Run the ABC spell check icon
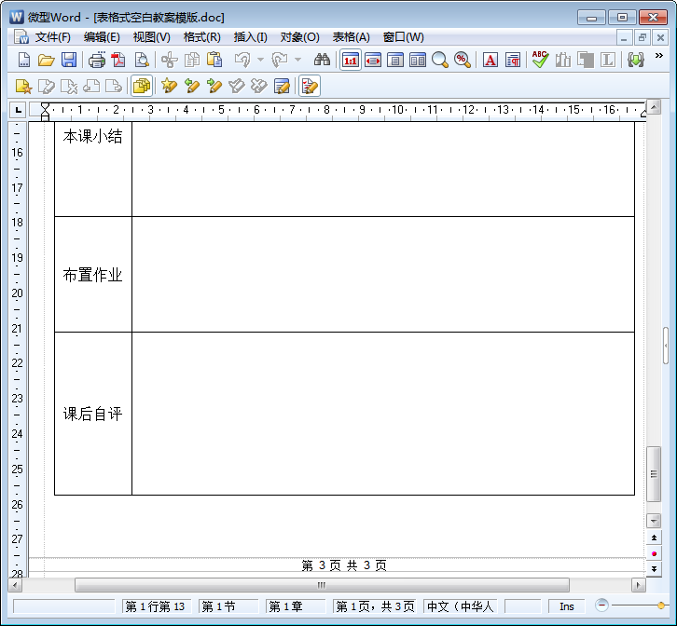677x626 pixels. pyautogui.click(x=540, y=60)
